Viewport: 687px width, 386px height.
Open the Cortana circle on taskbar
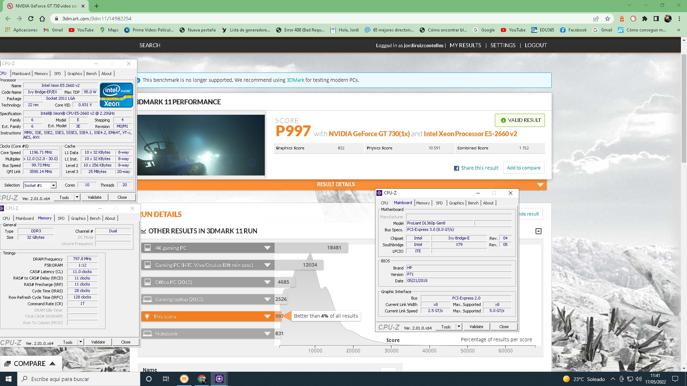point(149,379)
